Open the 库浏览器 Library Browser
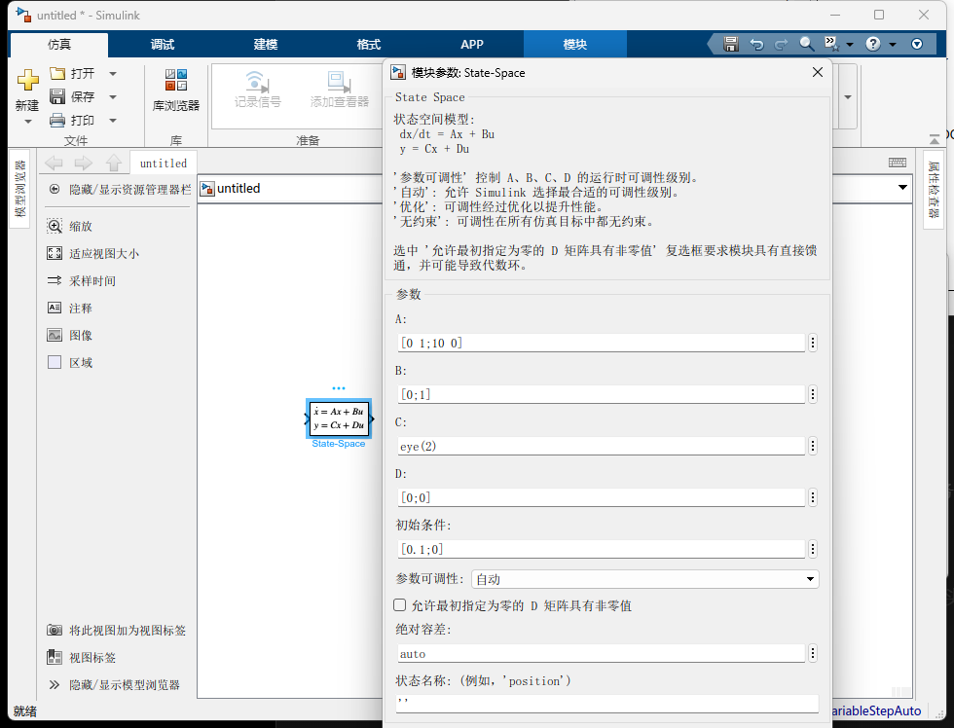954x728 pixels. [176, 90]
